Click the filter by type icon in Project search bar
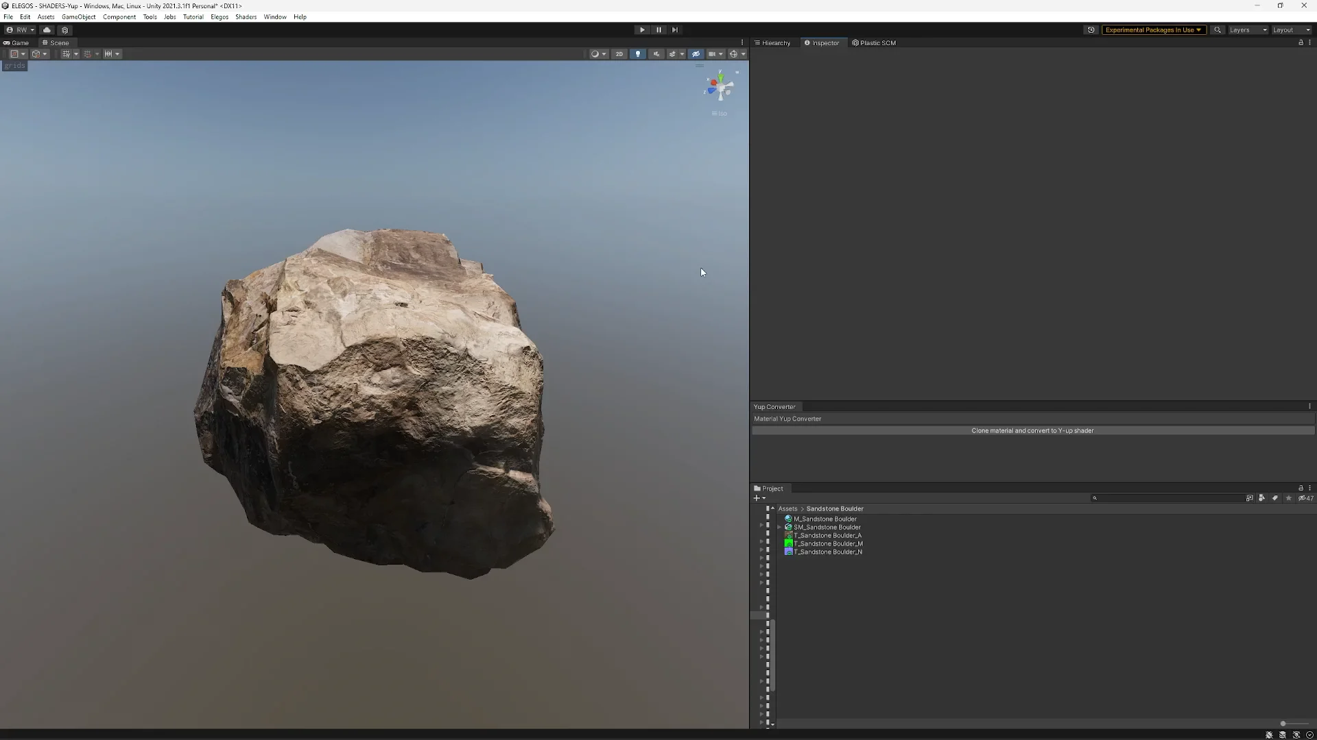1317x740 pixels. point(1261,498)
